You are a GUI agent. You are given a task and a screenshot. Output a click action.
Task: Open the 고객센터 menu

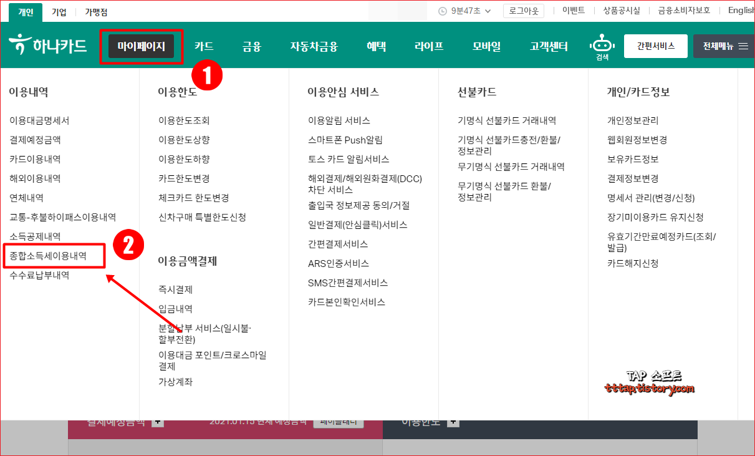point(549,46)
